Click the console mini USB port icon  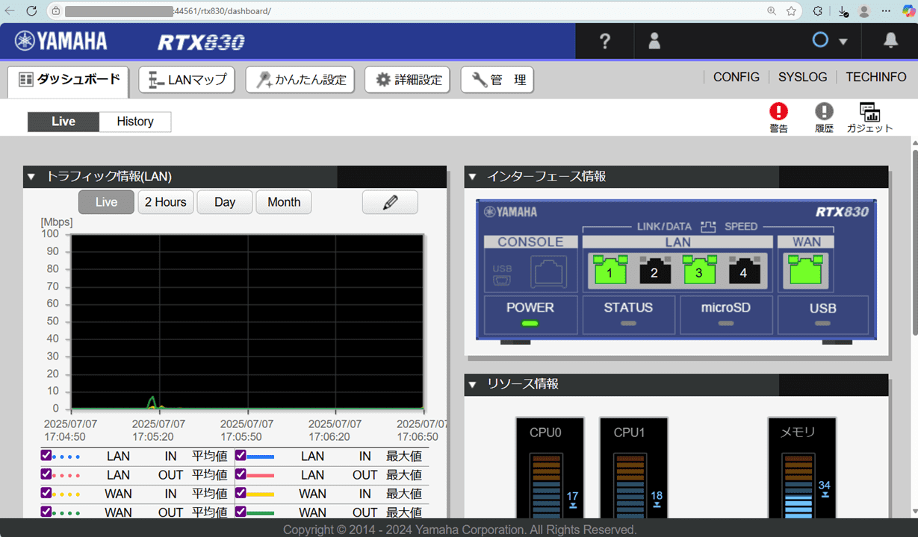point(502,280)
